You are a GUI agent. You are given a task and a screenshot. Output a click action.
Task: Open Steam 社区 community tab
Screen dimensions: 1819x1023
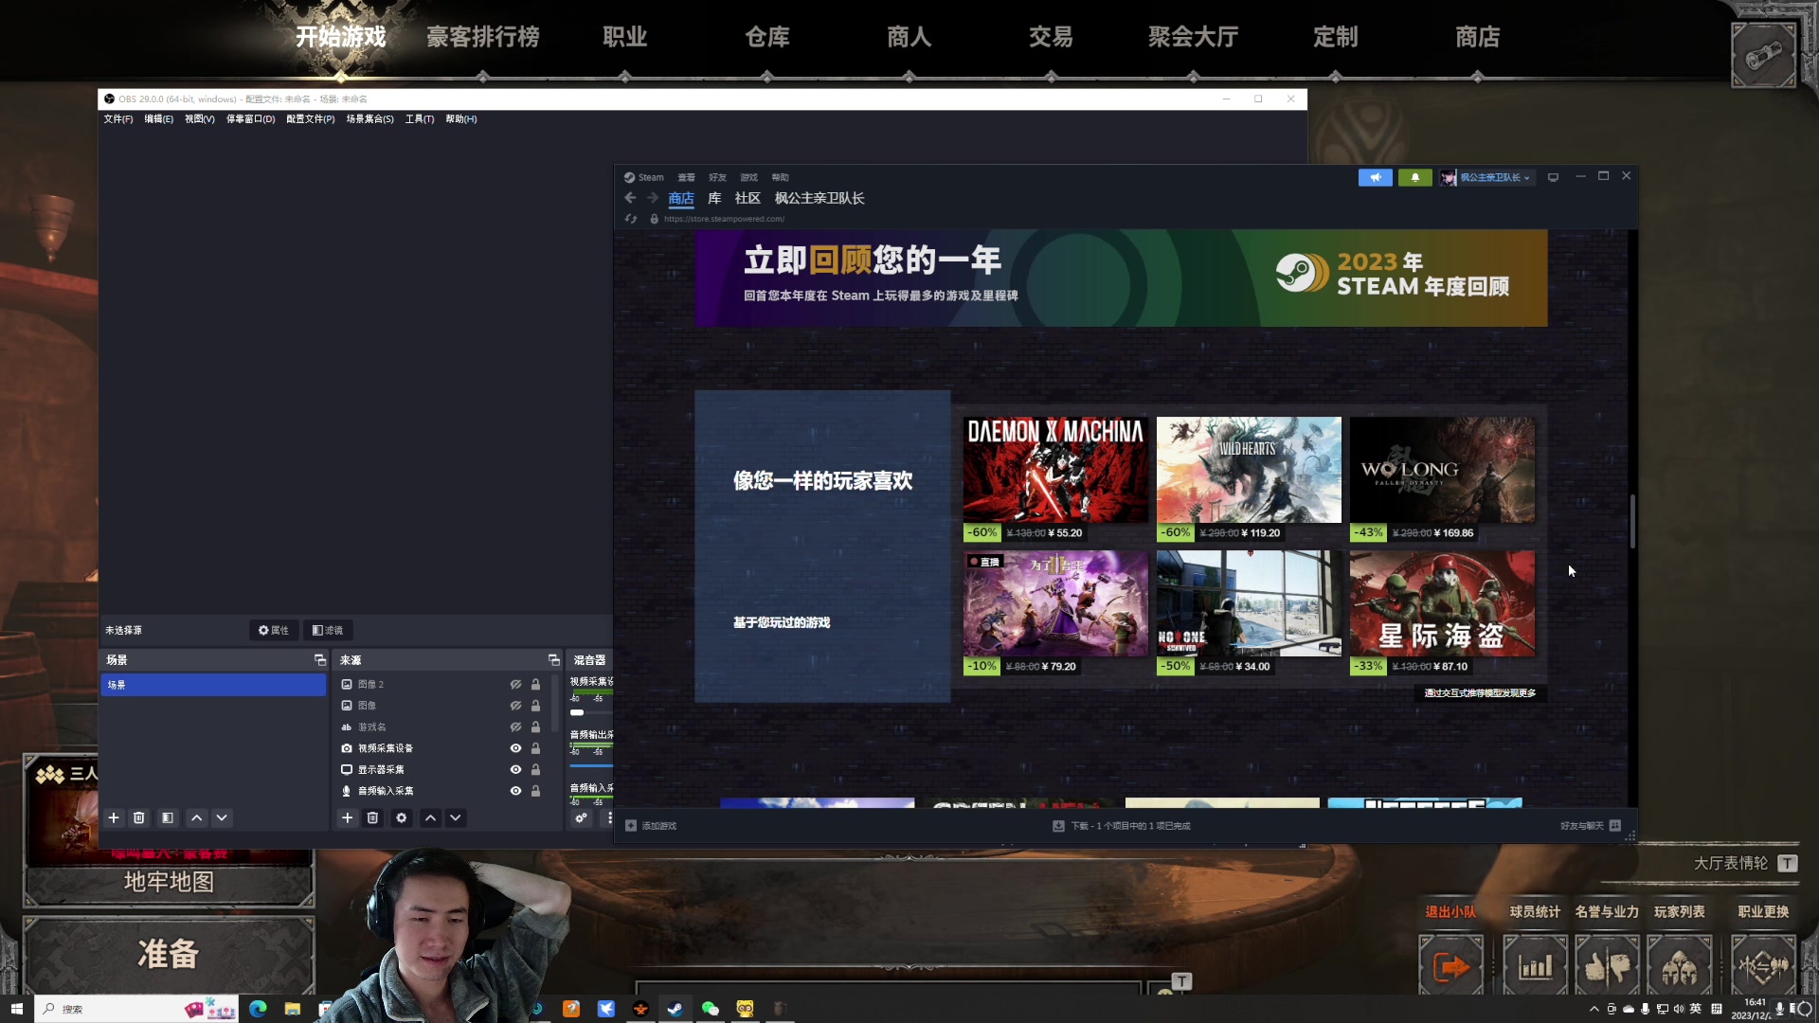747,198
